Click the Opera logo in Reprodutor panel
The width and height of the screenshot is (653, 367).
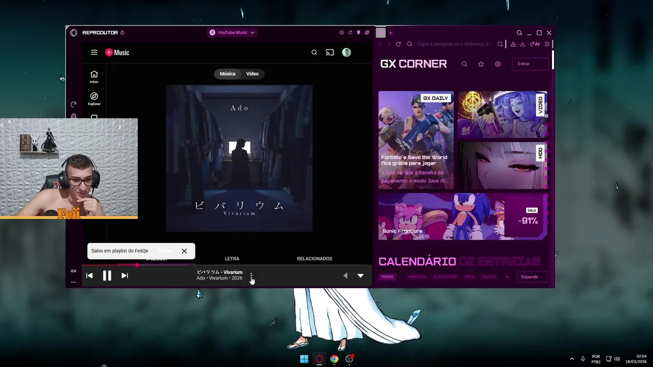click(73, 33)
